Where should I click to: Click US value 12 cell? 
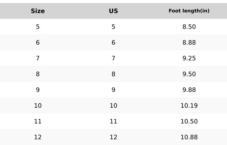click(113, 137)
